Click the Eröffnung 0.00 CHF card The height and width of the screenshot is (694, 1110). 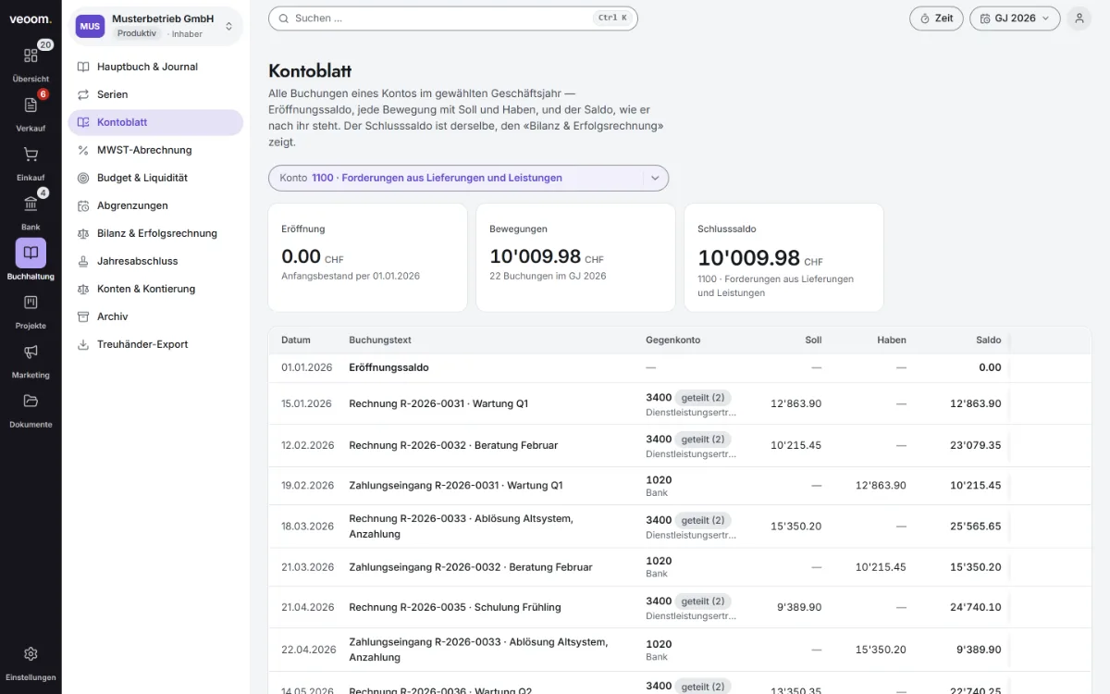pyautogui.click(x=367, y=257)
